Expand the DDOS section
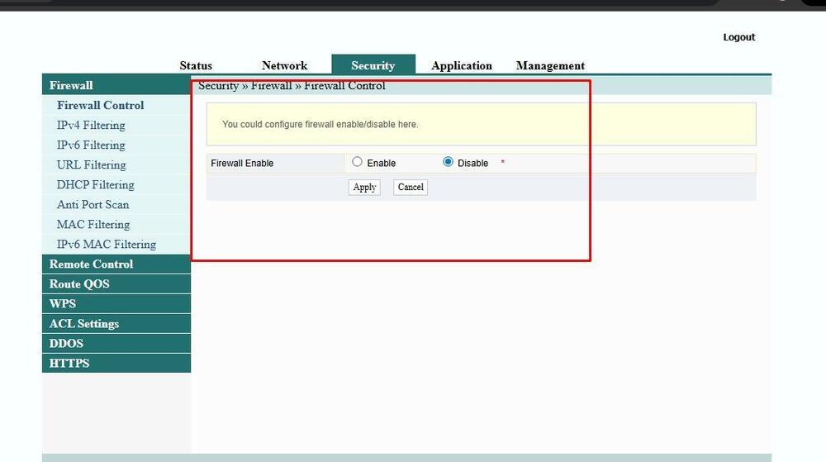Image resolution: width=826 pixels, height=462 pixels. [116, 344]
